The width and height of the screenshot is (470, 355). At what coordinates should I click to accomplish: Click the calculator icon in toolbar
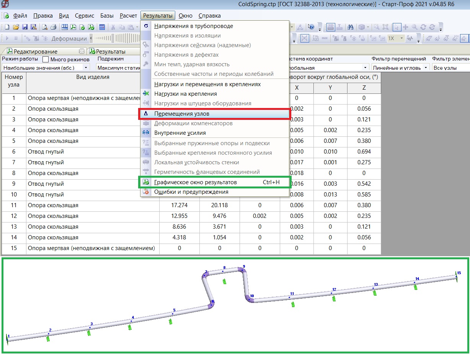[x=102, y=27]
